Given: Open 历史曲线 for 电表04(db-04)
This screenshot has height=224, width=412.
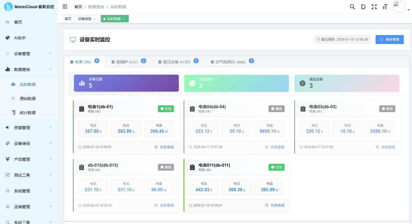Looking at the screenshot, I should click(275, 147).
